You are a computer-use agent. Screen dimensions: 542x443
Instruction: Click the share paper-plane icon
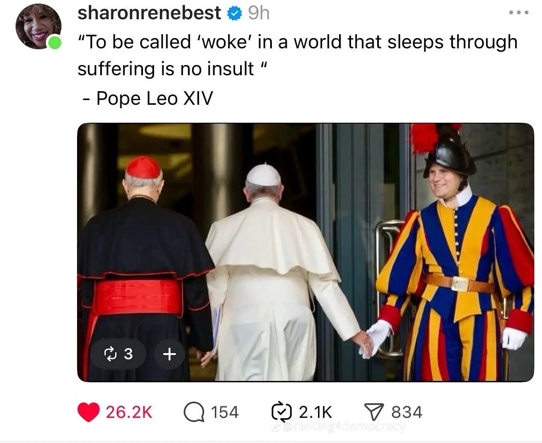coord(374,412)
